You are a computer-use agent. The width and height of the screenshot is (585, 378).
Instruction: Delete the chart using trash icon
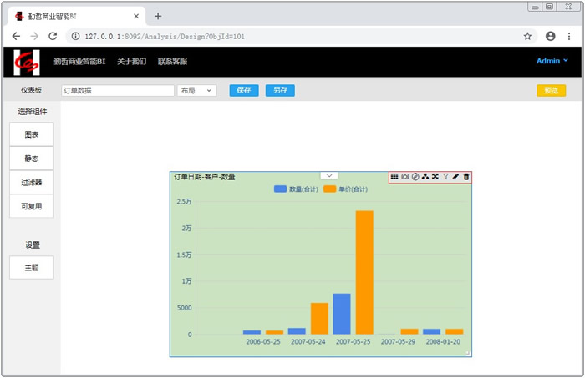click(x=466, y=177)
